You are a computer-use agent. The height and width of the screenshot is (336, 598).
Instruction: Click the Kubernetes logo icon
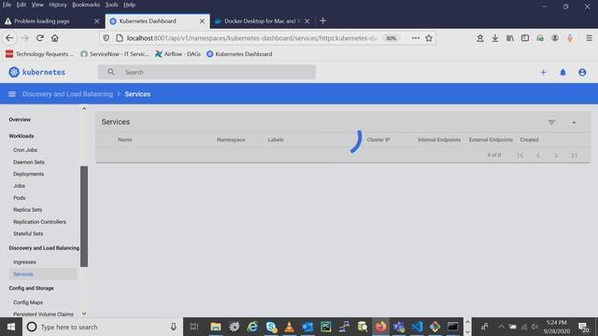14,72
